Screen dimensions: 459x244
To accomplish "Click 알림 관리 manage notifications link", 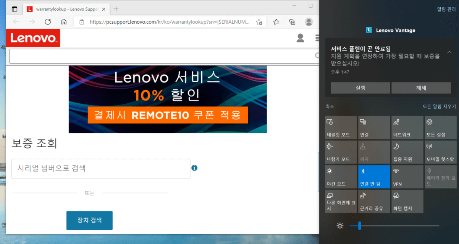I will click(x=446, y=9).
